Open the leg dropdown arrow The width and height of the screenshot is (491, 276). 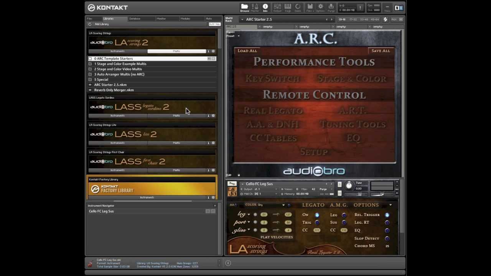(x=249, y=215)
